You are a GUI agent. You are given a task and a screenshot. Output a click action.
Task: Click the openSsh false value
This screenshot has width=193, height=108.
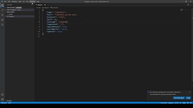60,31
